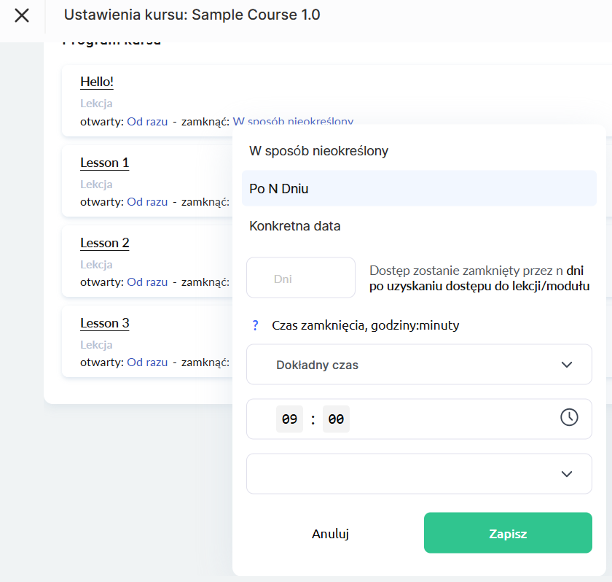Select the 00 minutes field
This screenshot has width=612, height=582.
click(336, 419)
